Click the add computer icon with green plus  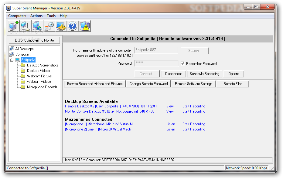(14, 26)
